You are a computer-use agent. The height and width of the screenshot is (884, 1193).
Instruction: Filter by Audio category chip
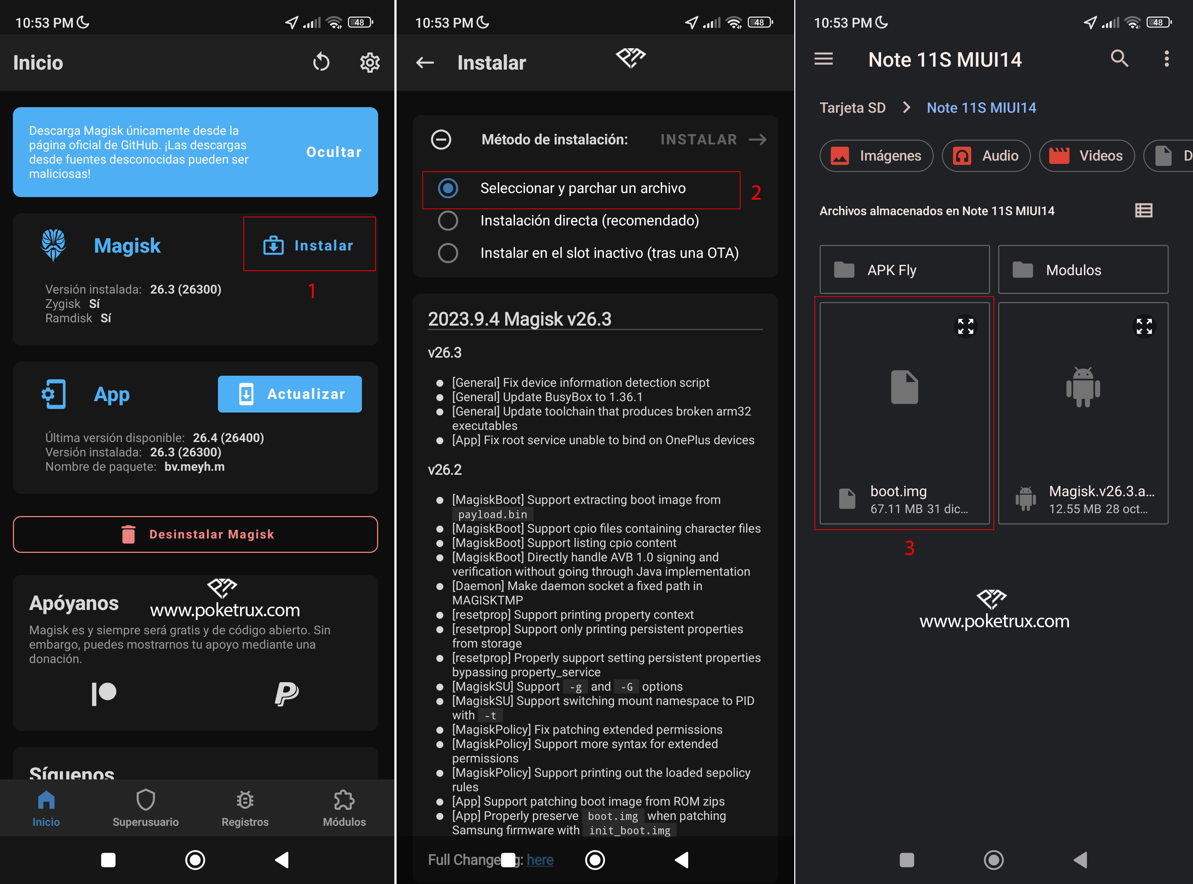tap(986, 156)
